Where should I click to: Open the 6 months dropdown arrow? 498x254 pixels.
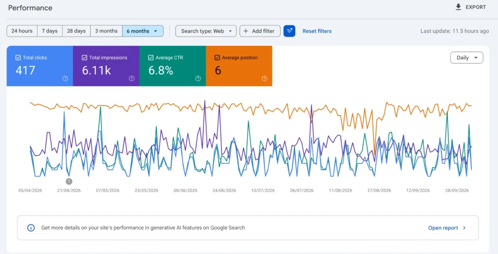coord(156,31)
